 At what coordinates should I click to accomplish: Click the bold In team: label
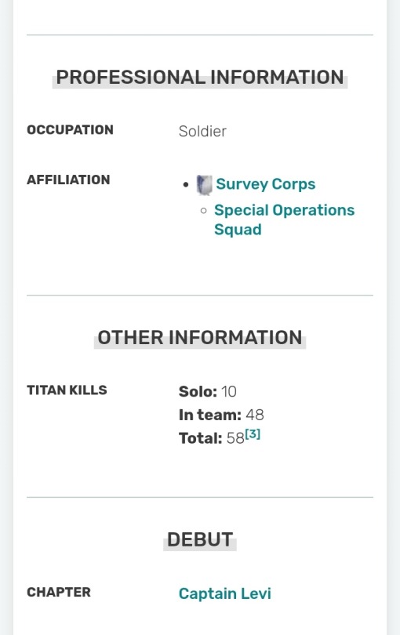click(210, 415)
